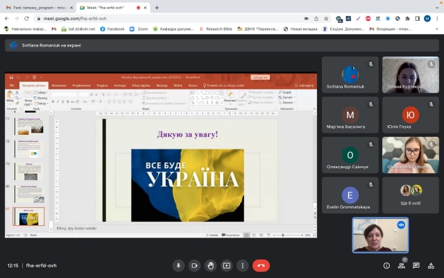Turn off the camera in Meet
The image size is (444, 278).
pyautogui.click(x=194, y=265)
